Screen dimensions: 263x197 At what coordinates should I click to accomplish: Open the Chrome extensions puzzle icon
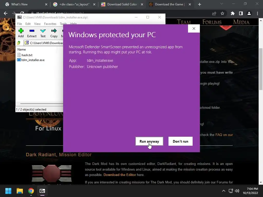click(x=232, y=13)
